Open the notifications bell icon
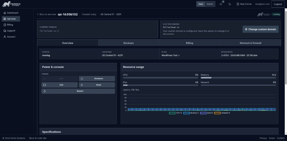Image resolution: width=287 pixels, height=141 pixels. (221, 4)
